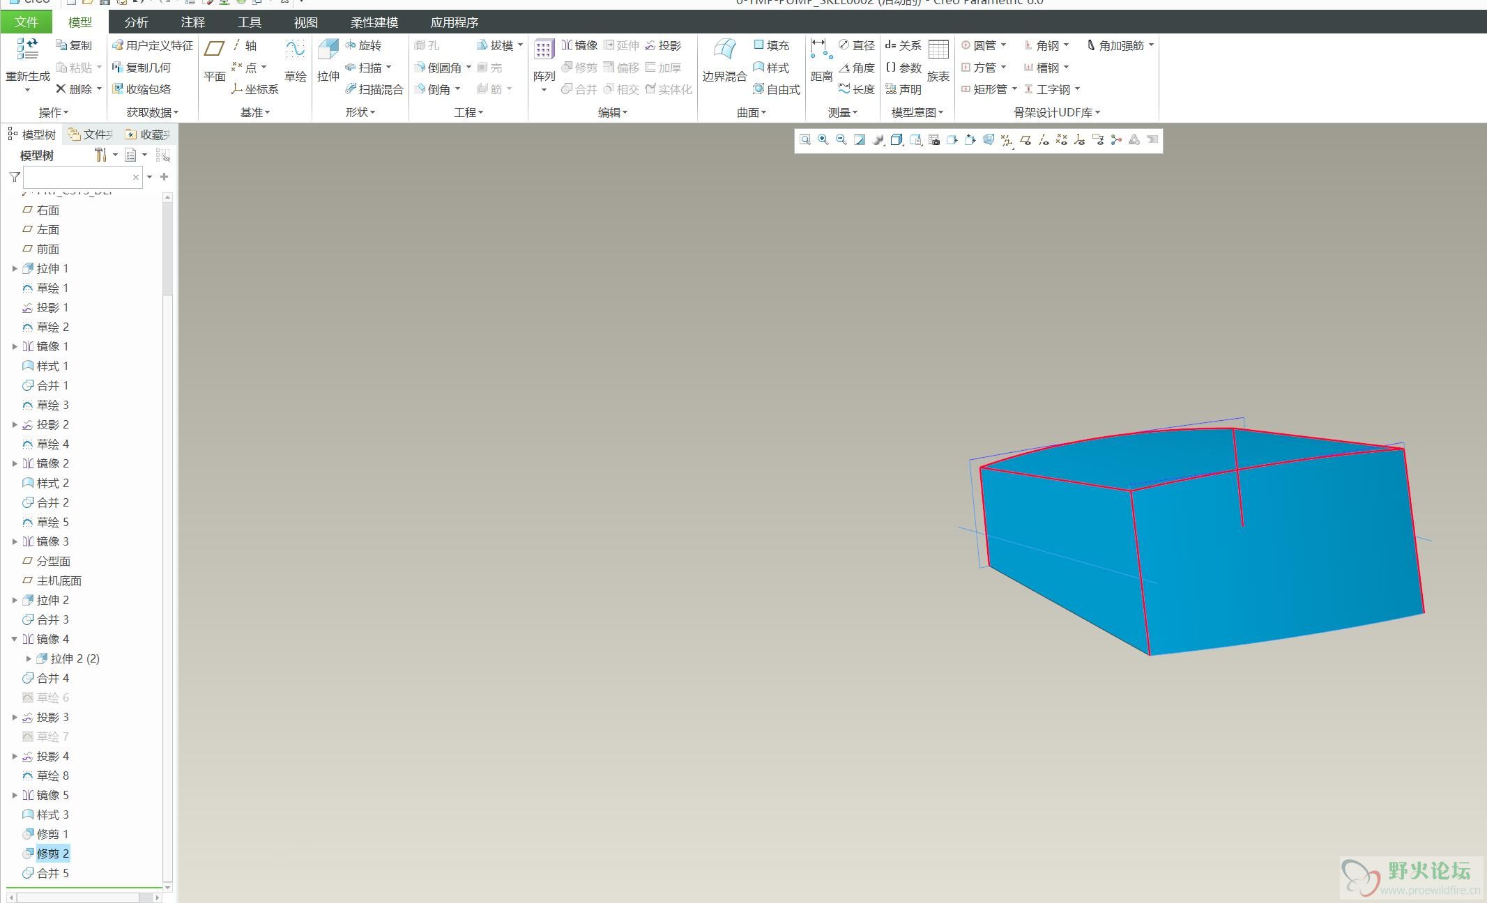Click the model tree vertical scrollbar
The image size is (1487, 903).
[x=167, y=543]
